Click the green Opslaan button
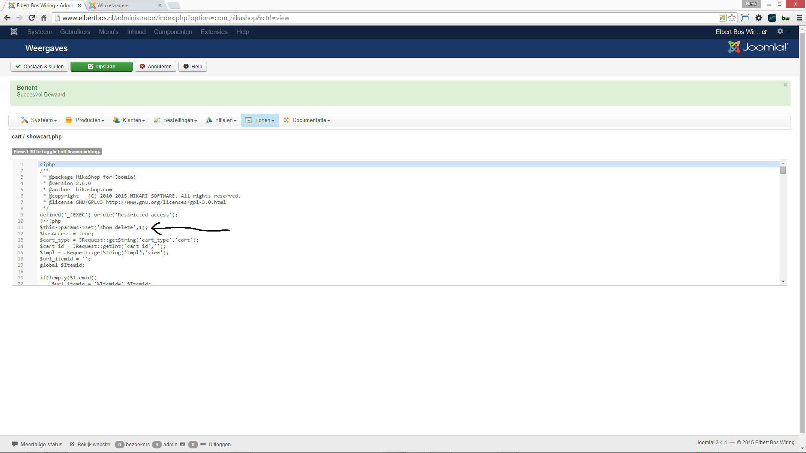This screenshot has width=806, height=453. [x=102, y=67]
